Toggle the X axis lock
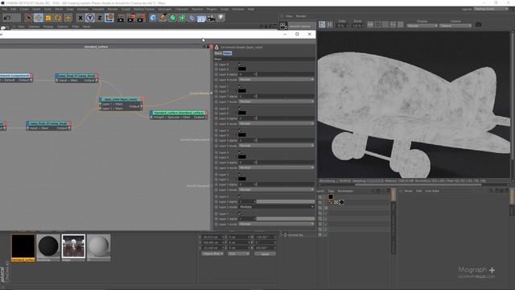Viewport: 515px width, 290px height. tap(80, 18)
